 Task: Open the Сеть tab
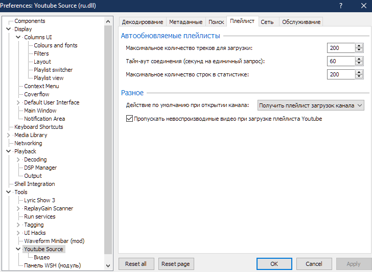point(267,22)
